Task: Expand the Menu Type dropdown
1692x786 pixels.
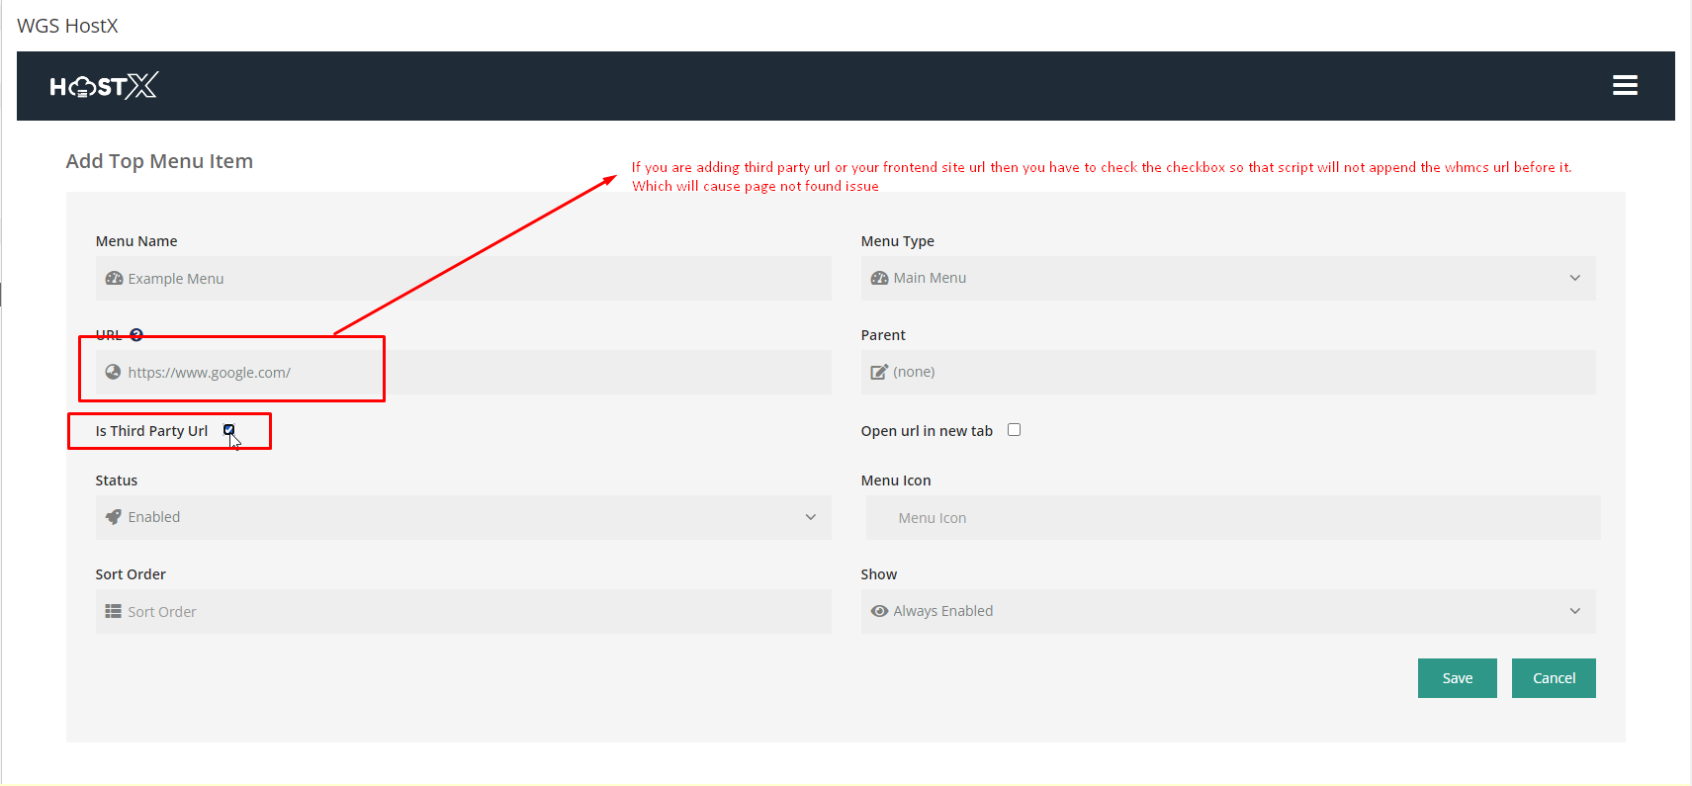Action: pos(1227,279)
